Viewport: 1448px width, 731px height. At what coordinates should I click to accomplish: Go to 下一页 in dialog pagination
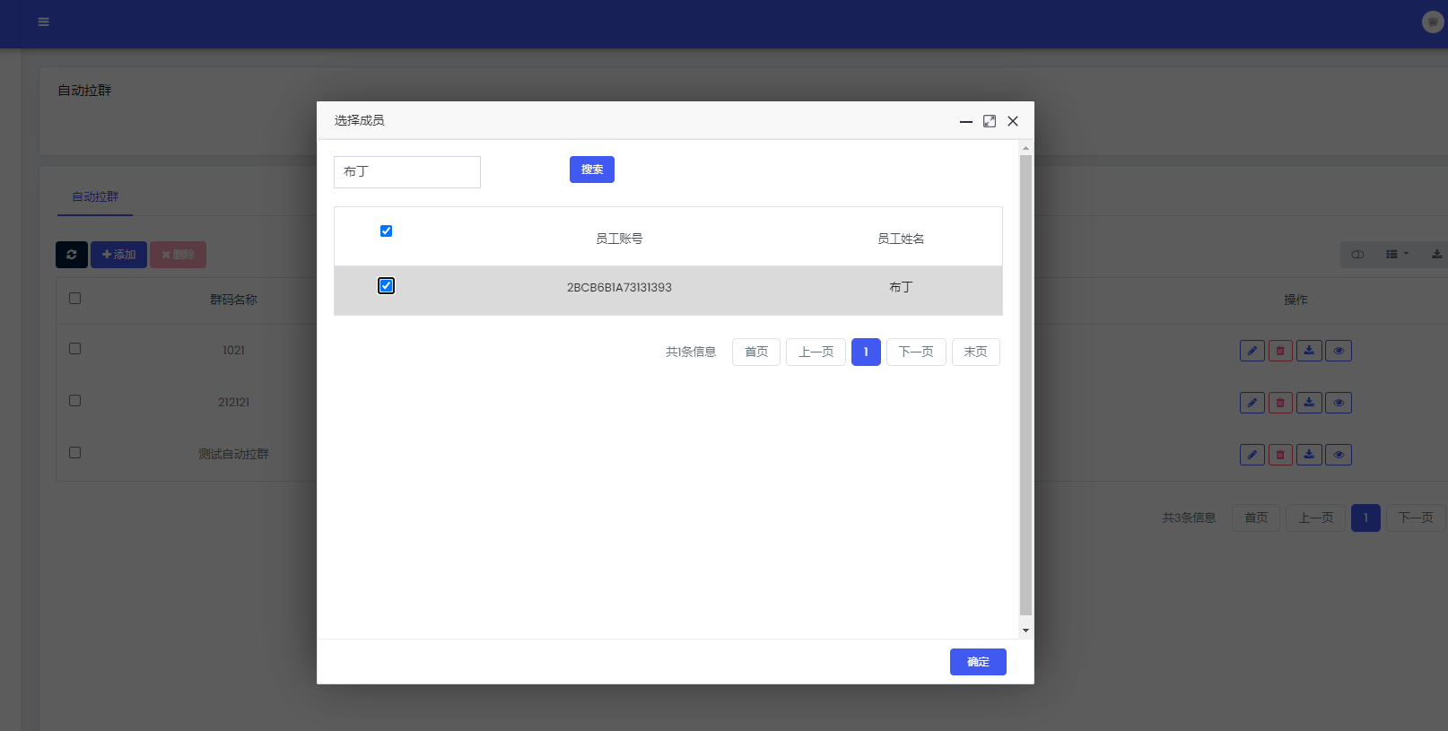click(x=916, y=352)
